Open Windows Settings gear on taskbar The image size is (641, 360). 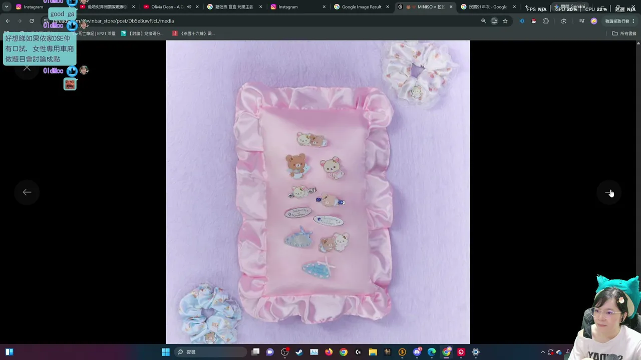coord(476,352)
